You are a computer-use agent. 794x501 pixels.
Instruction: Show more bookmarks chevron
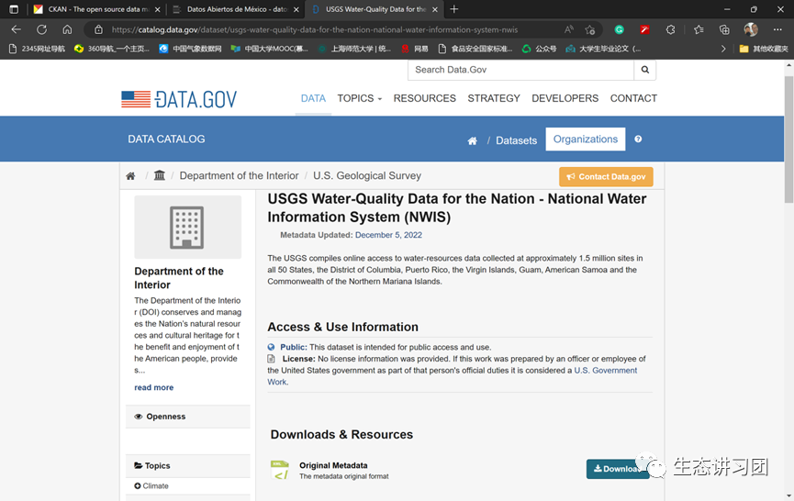pos(723,49)
